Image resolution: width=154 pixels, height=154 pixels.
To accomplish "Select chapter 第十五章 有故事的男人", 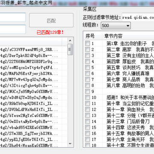I will [130, 133].
